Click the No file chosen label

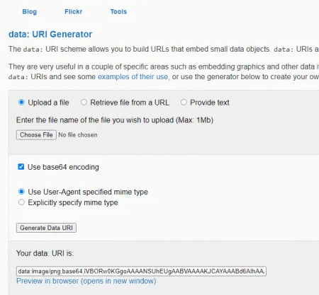click(78, 135)
